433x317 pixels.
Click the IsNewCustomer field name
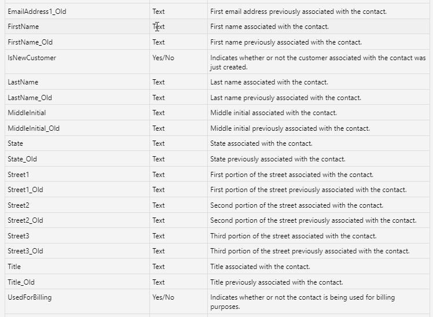pos(32,58)
